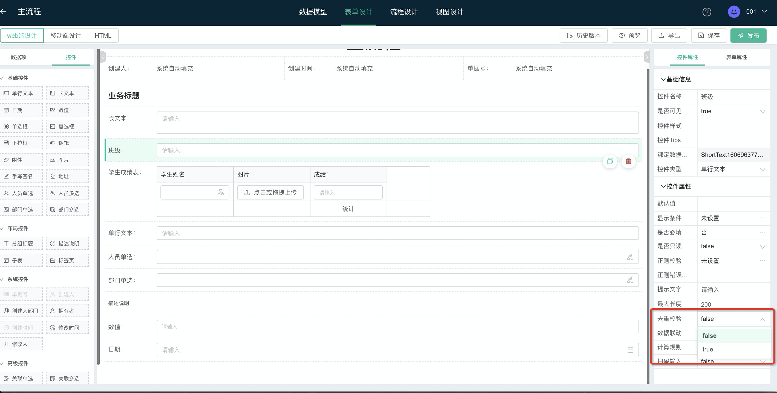The height and width of the screenshot is (393, 777).
Task: Pick the 地址 address control
Action: click(x=67, y=176)
